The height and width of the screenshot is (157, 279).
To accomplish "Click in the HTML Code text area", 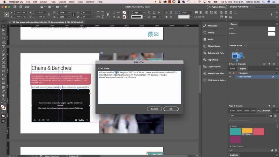I will click(x=139, y=88).
